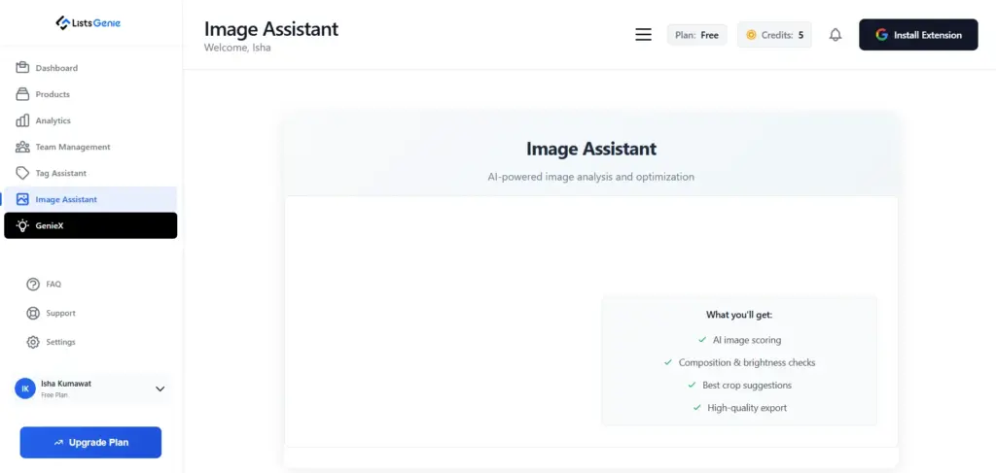This screenshot has width=996, height=473.
Task: Open notifications bell icon
Action: (836, 35)
